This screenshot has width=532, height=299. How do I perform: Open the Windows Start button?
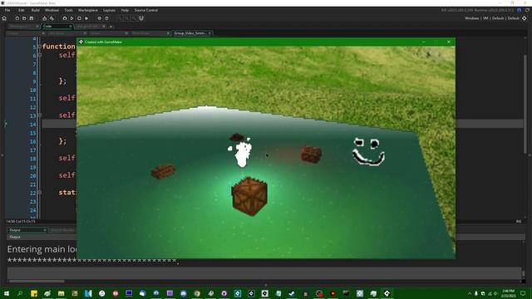click(7, 293)
